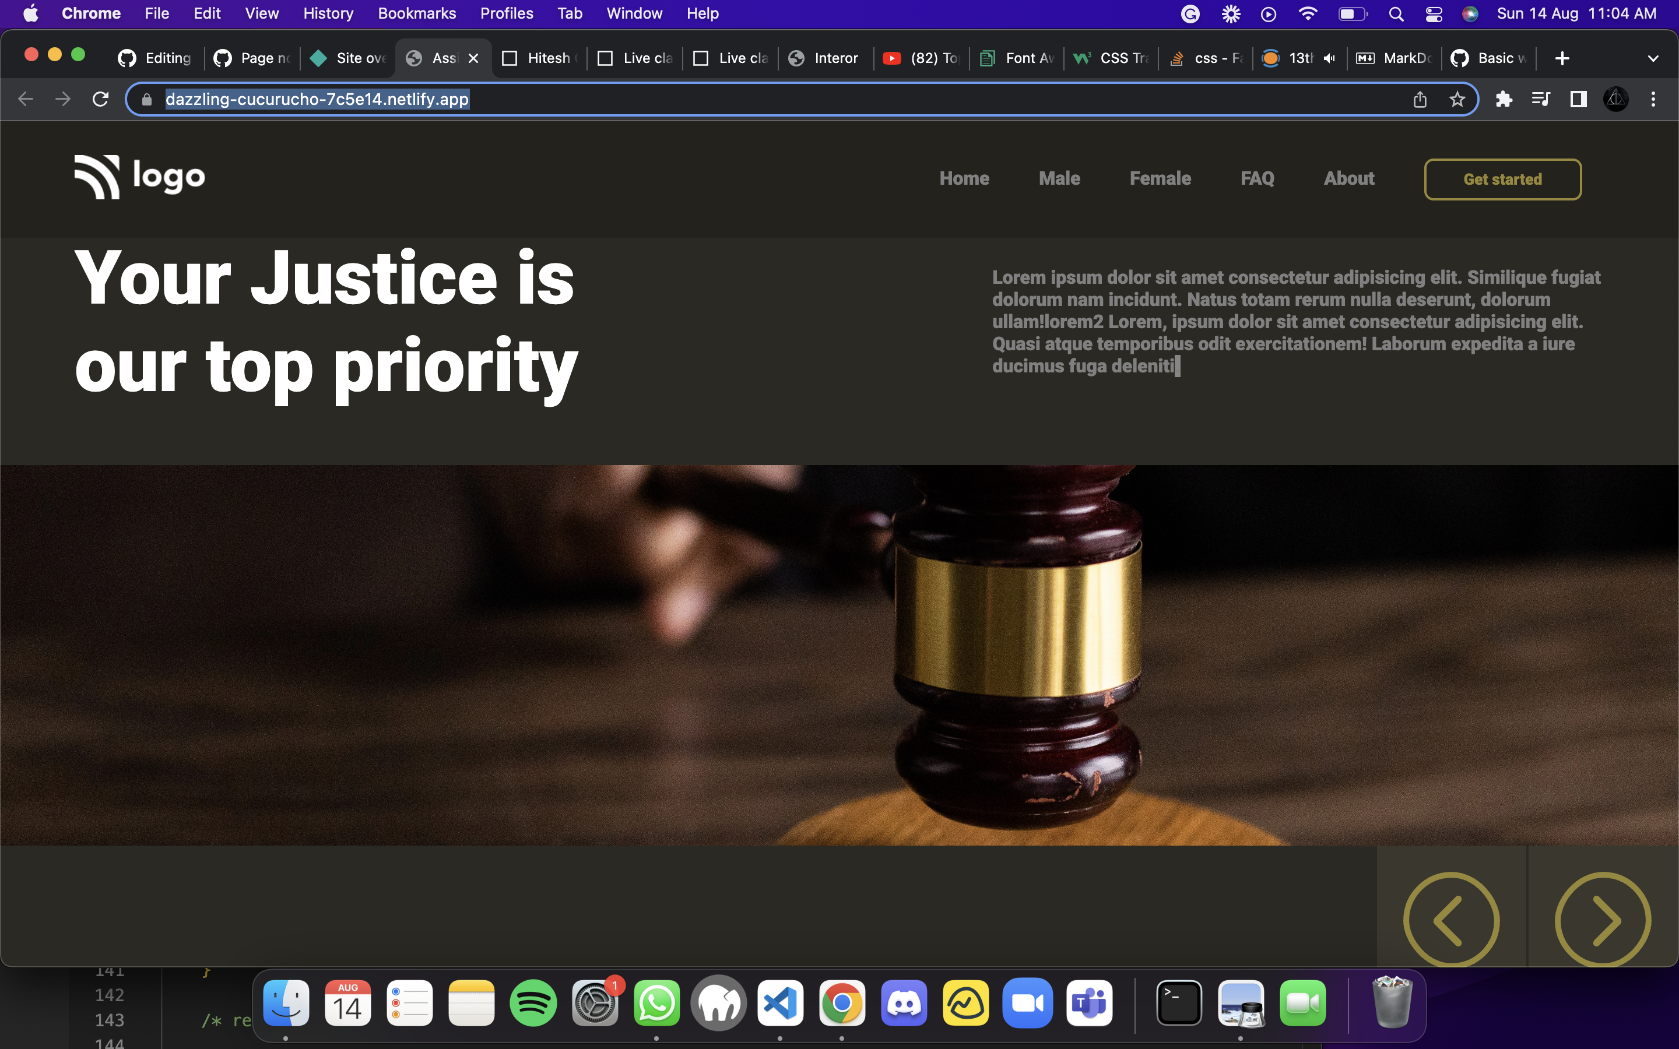Screen dimensions: 1679x1049
Task: Open macOS Control Center icon
Action: (1434, 14)
